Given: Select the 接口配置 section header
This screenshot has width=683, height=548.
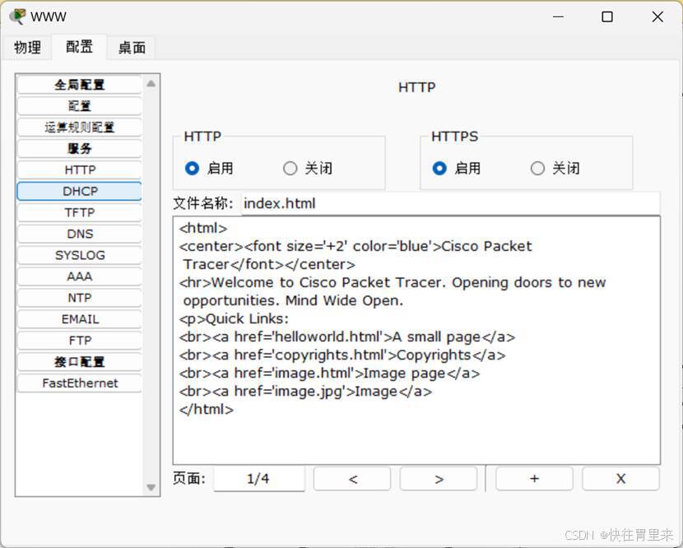Looking at the screenshot, I should 80,362.
